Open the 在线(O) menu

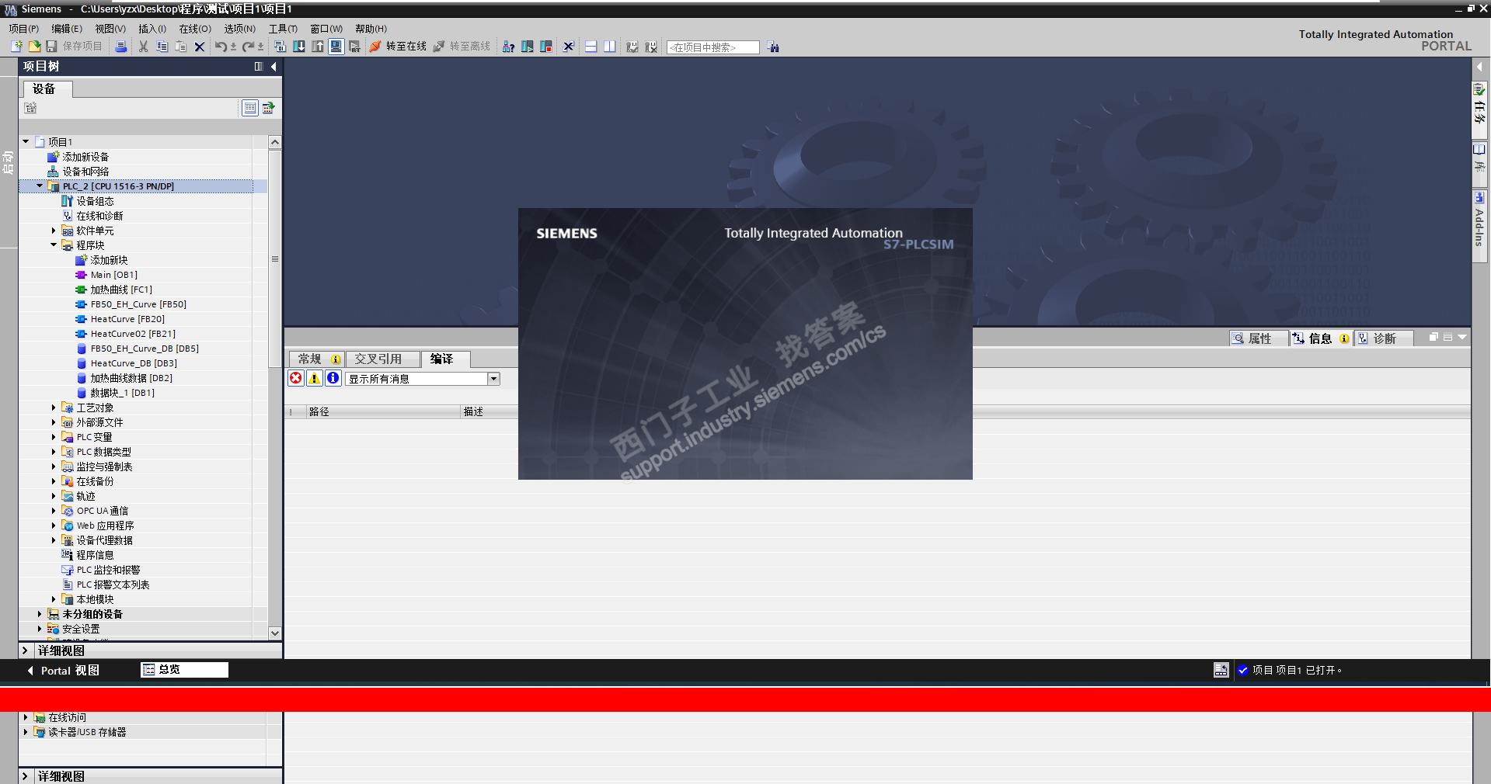pyautogui.click(x=195, y=29)
